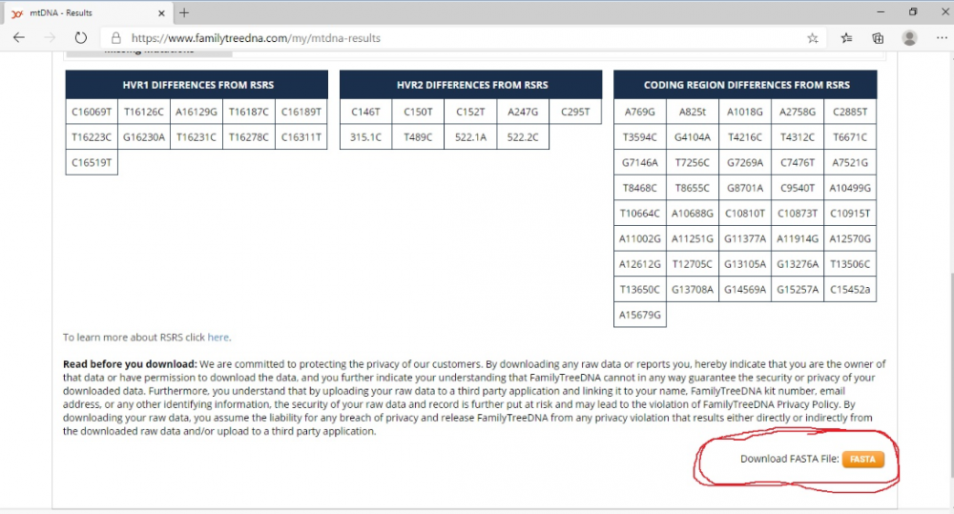Click the T16223C mutation cell
The height and width of the screenshot is (514, 954).
coord(92,137)
